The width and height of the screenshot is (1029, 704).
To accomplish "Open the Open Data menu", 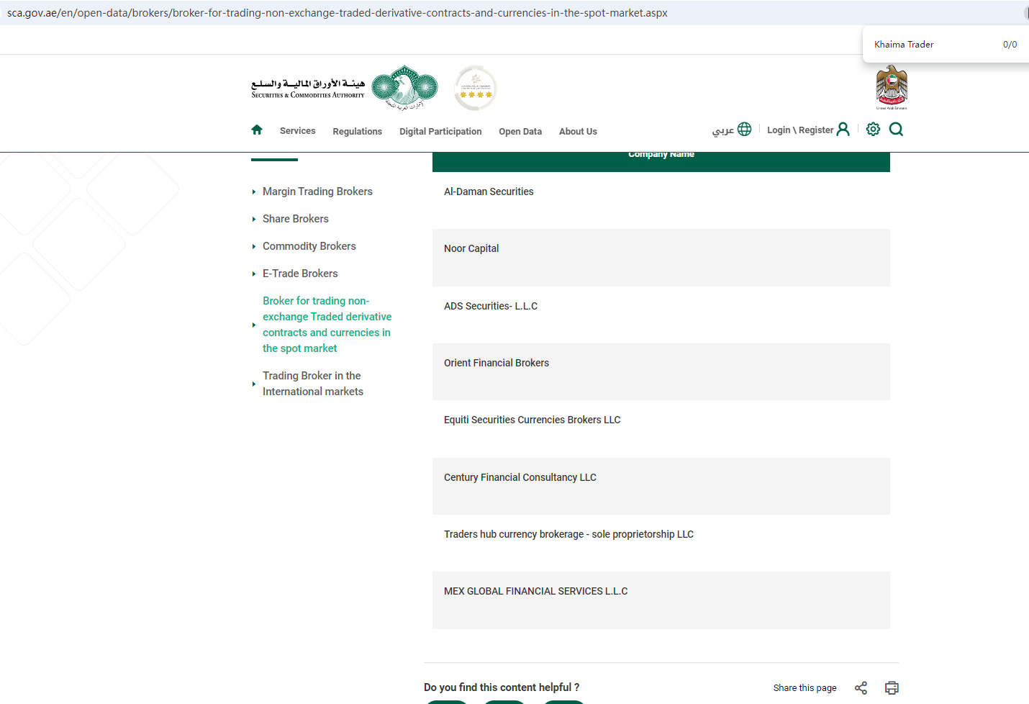I will click(520, 132).
